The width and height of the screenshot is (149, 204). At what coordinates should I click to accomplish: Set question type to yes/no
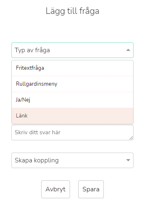[72, 100]
